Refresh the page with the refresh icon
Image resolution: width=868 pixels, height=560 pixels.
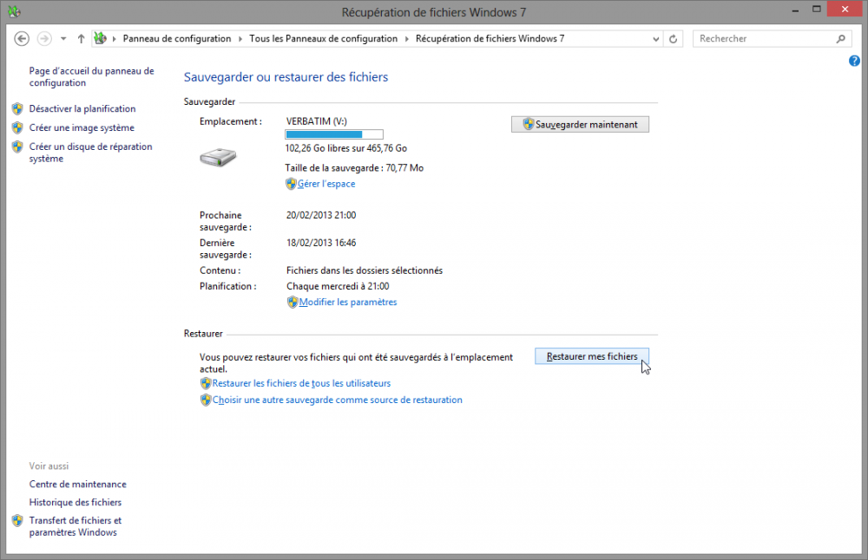[x=674, y=39]
